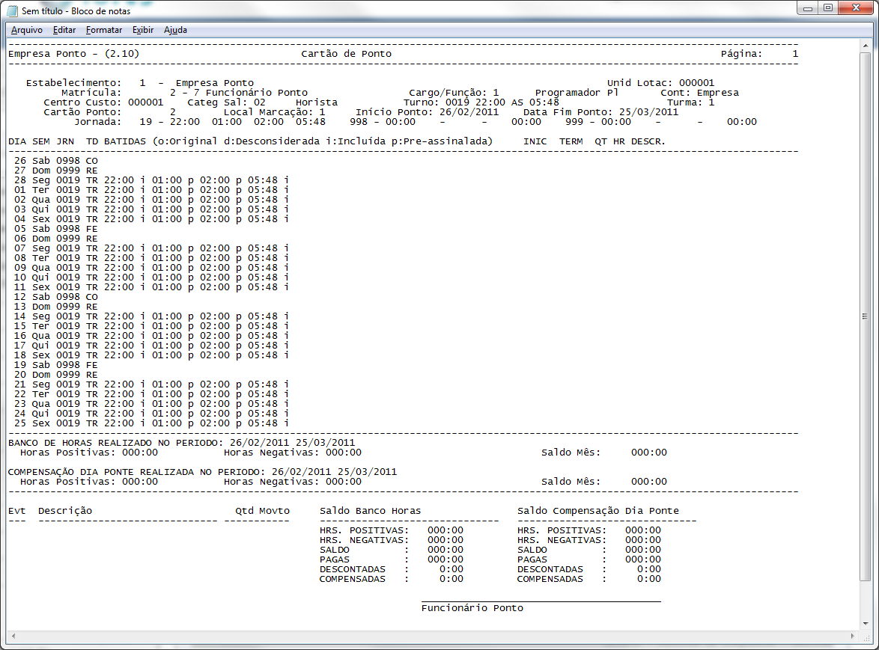Click the 'Centro Custo: 000001' text
The width and height of the screenshot is (879, 650).
pyautogui.click(x=104, y=102)
